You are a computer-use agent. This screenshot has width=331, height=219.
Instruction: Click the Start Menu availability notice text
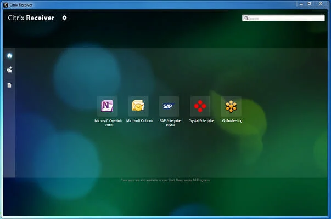[x=165, y=180]
